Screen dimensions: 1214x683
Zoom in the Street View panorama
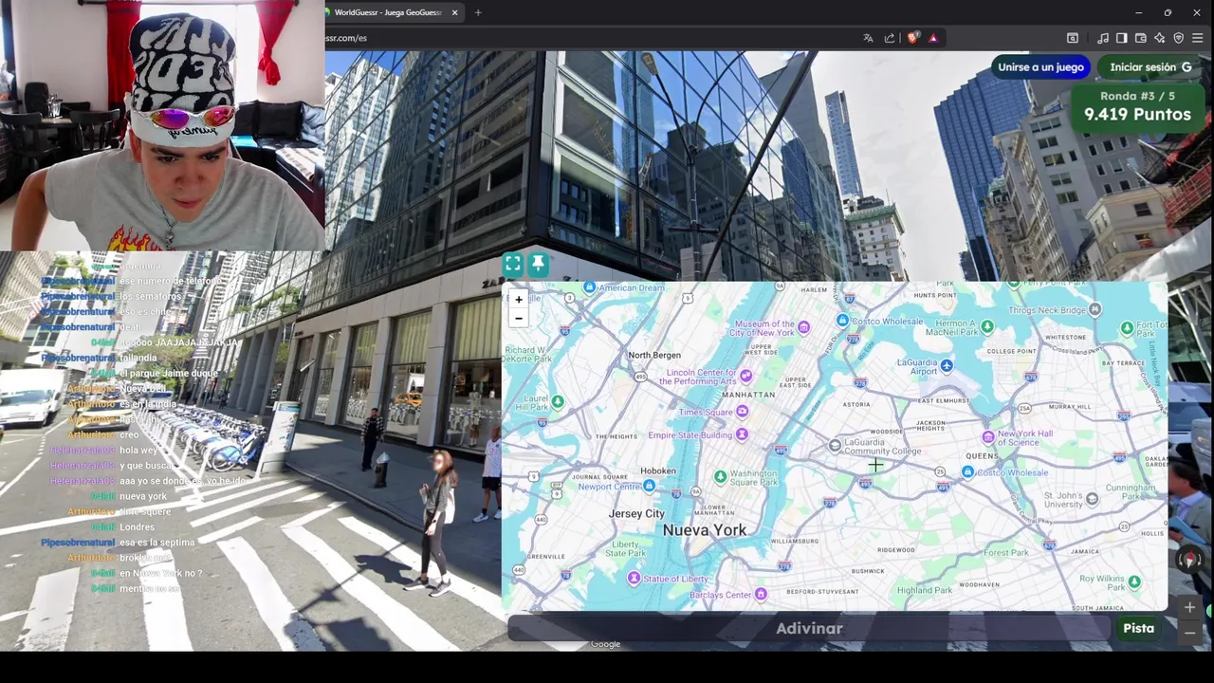click(x=1189, y=607)
